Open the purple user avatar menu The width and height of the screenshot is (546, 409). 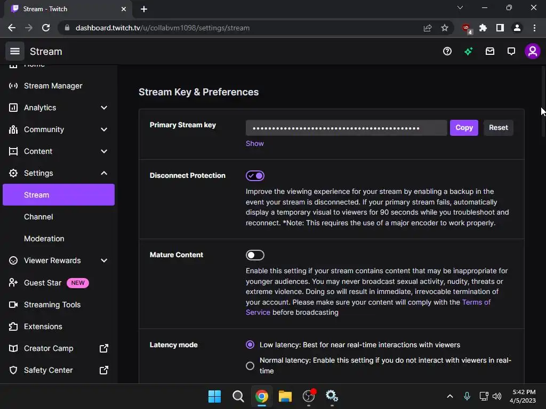tap(533, 52)
